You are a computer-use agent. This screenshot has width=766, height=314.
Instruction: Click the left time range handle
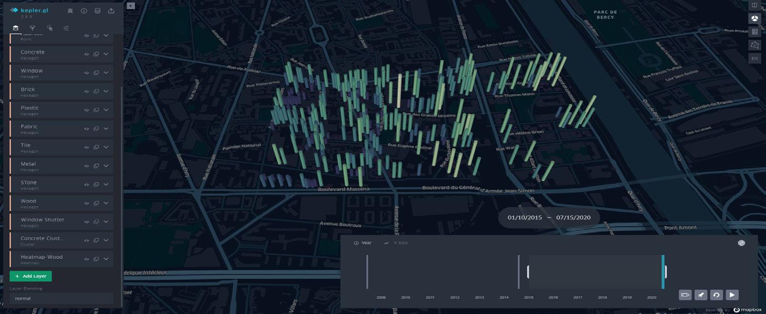click(528, 272)
